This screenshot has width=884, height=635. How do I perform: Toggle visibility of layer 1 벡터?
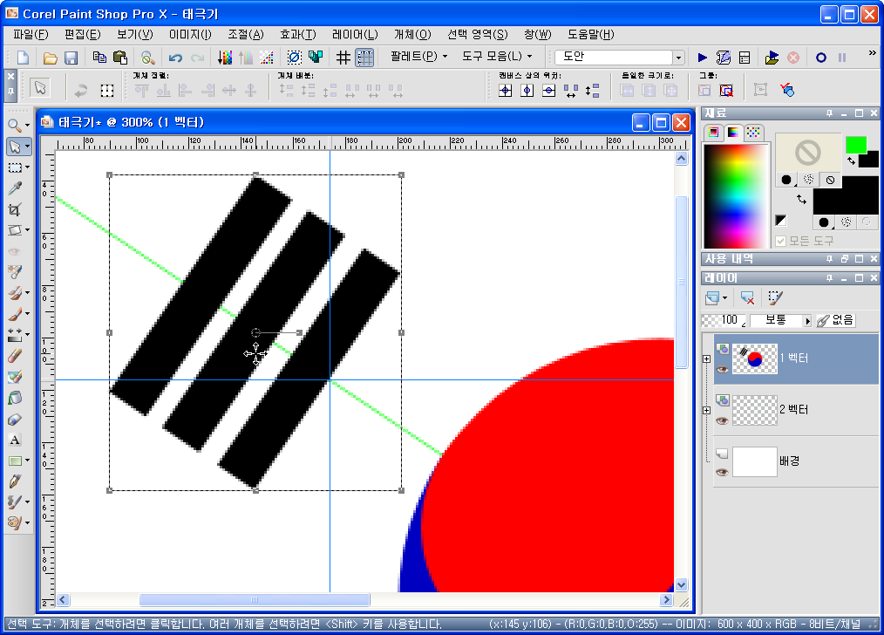pos(722,369)
